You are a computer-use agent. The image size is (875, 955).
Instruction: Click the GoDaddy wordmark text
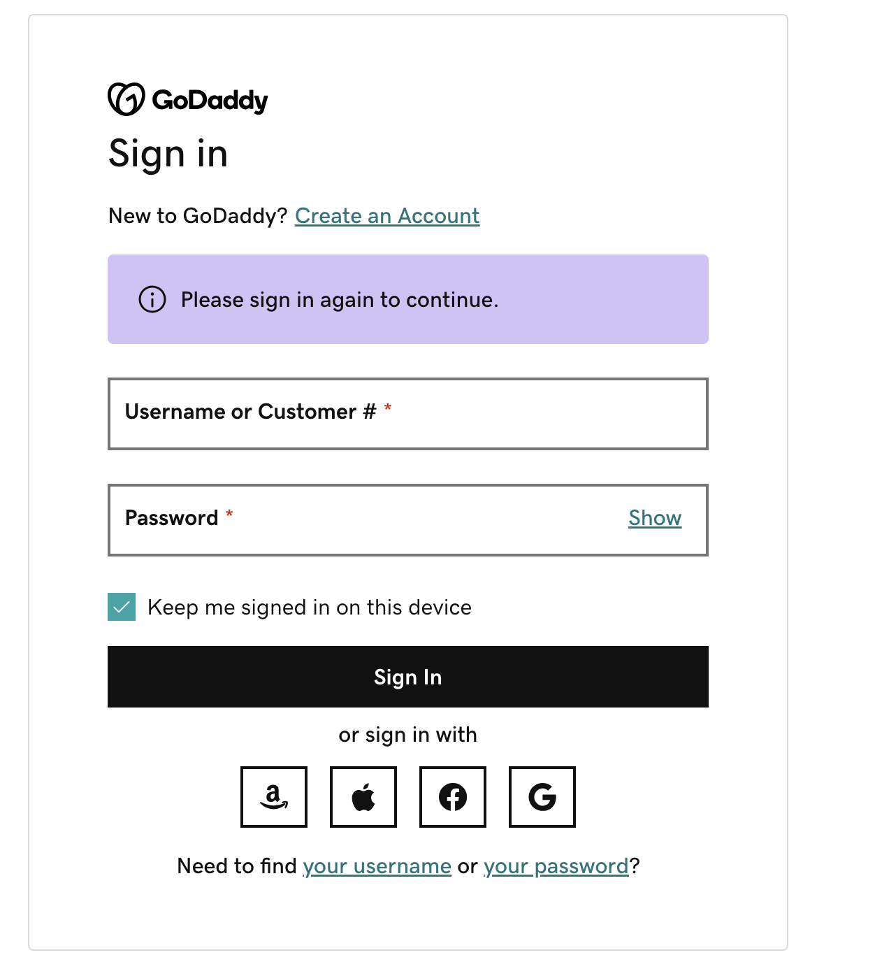coord(210,101)
